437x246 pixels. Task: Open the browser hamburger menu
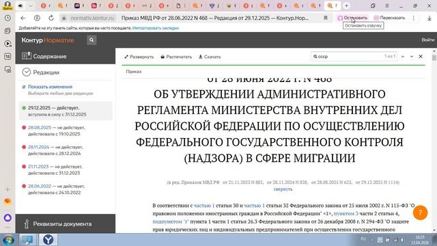click(x=387, y=5)
